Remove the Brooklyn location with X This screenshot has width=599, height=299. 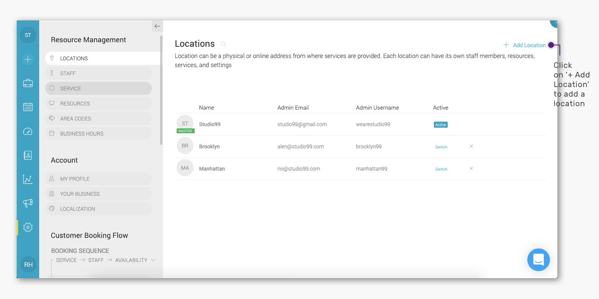pos(471,146)
